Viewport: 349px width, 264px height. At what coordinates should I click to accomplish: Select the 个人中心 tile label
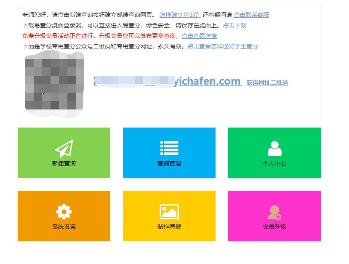tap(274, 163)
